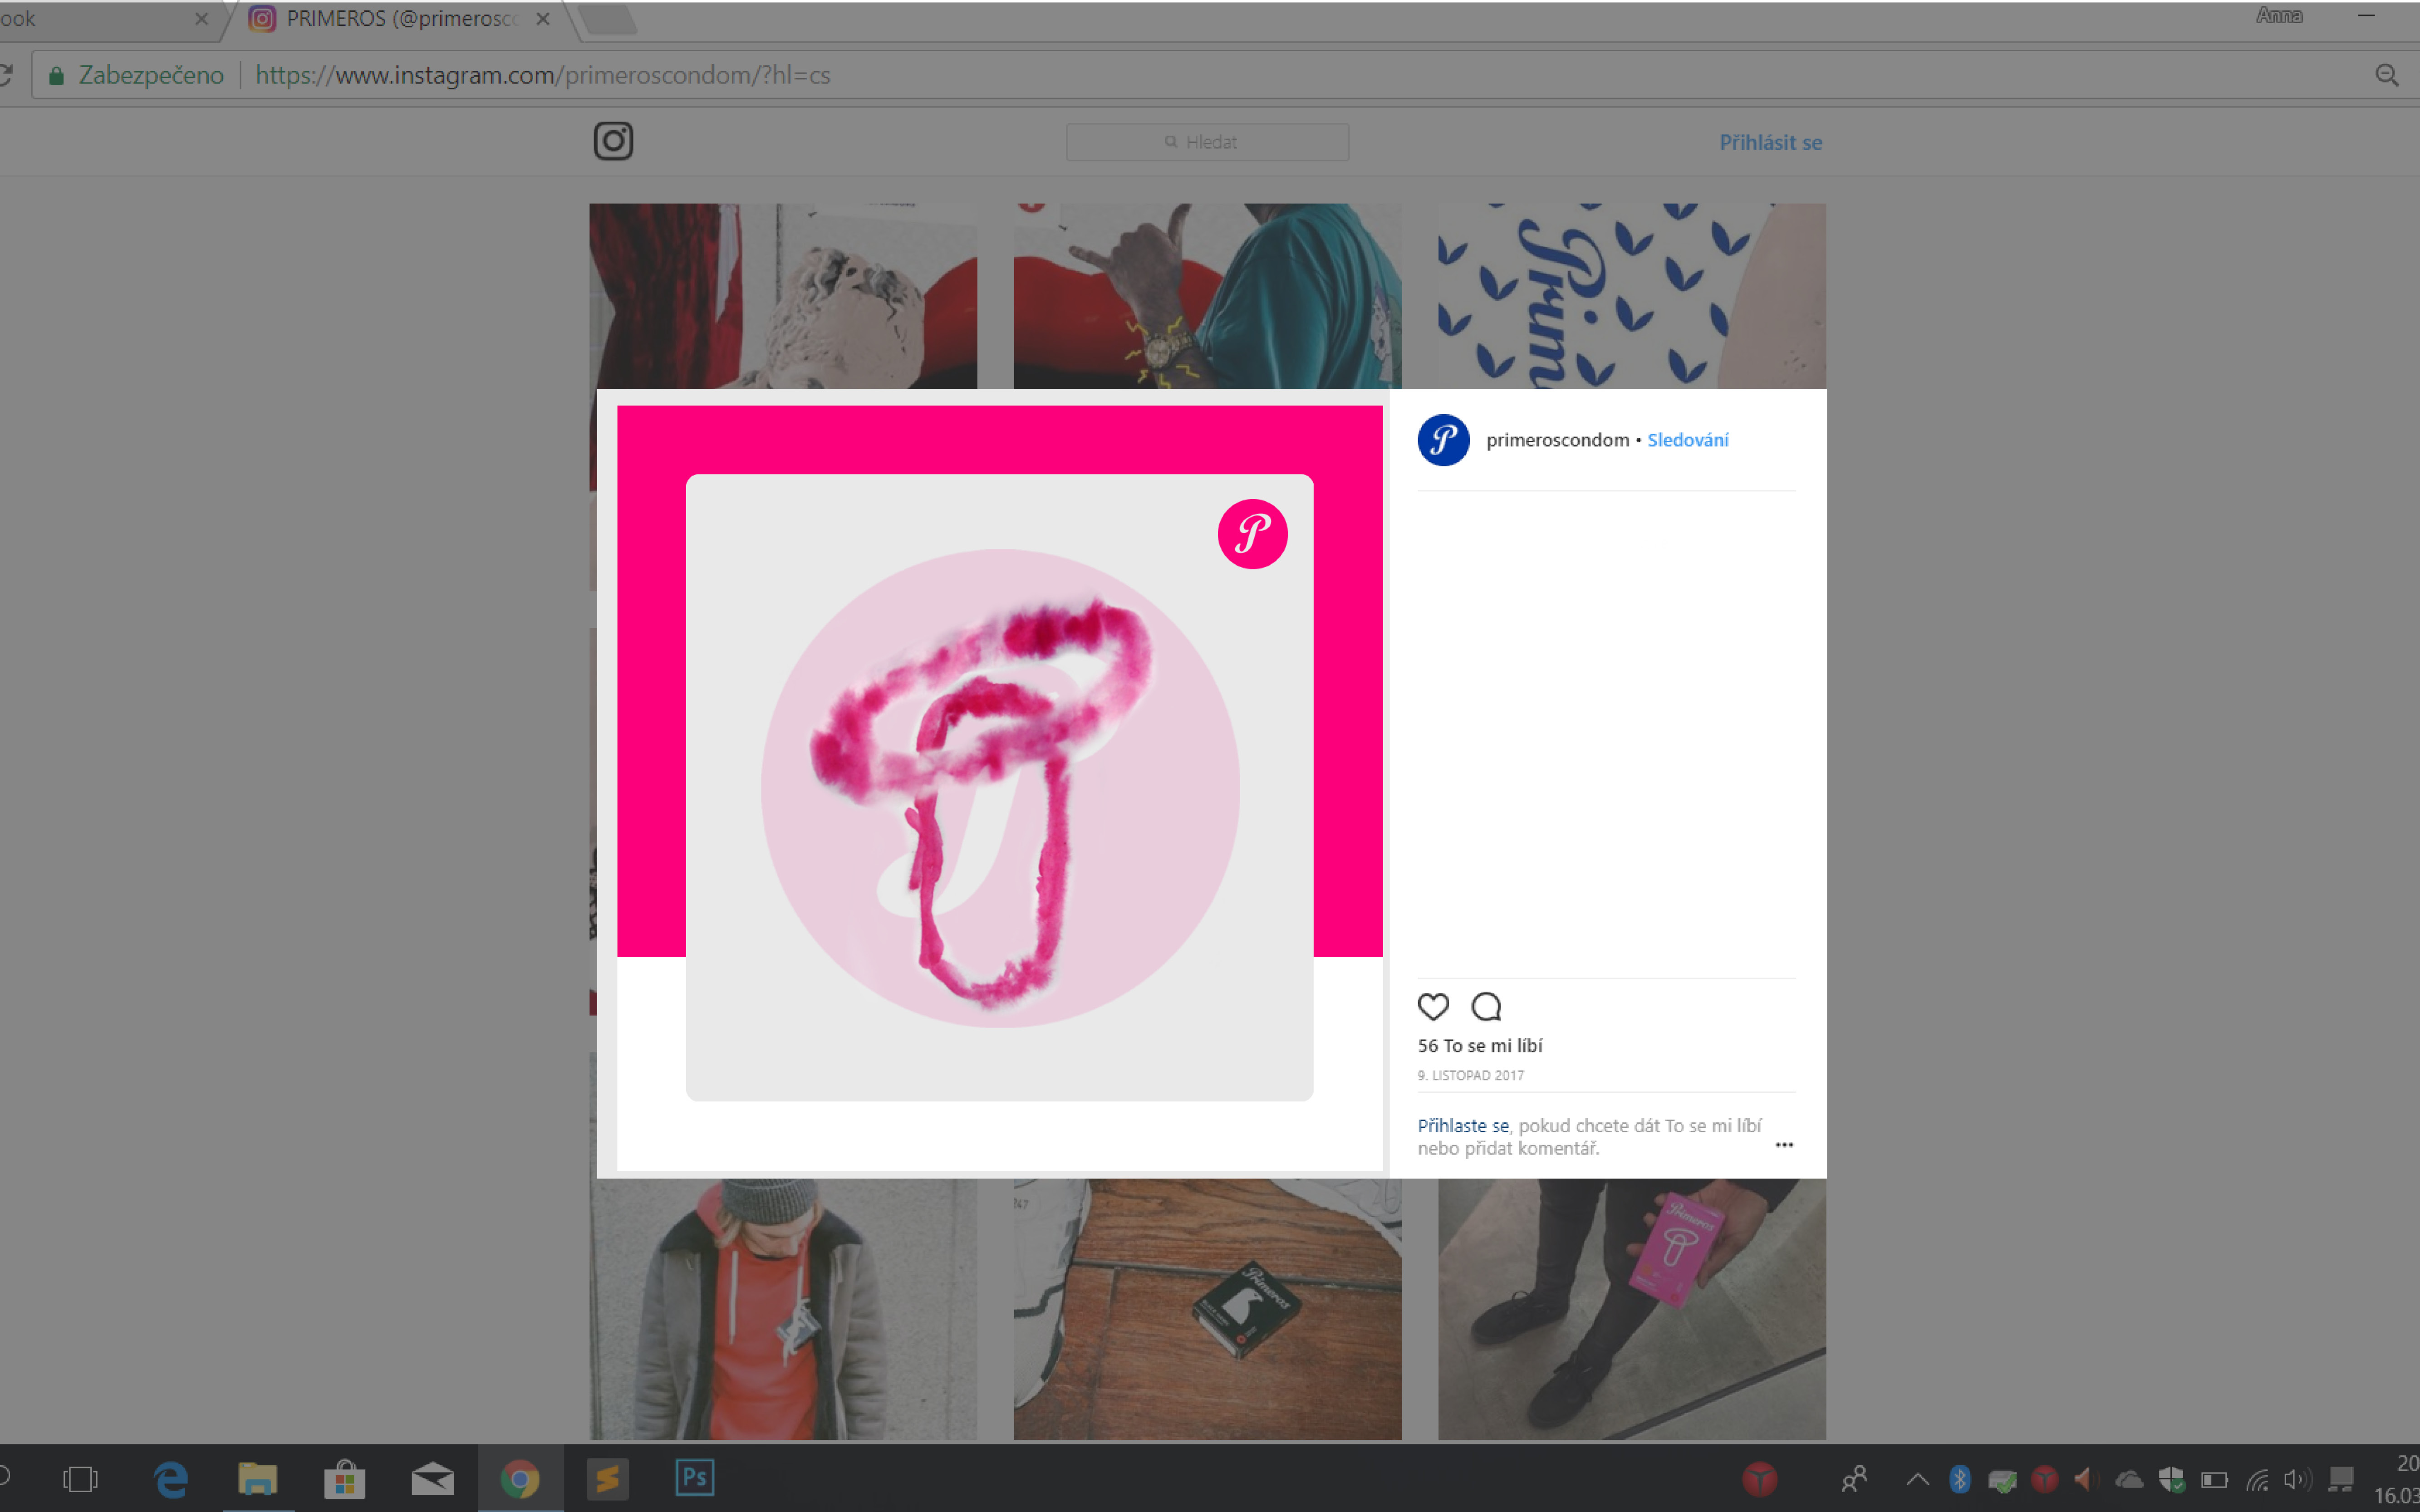This screenshot has height=1512, width=2420.
Task: Click the Instagram logo icon
Action: [x=613, y=141]
